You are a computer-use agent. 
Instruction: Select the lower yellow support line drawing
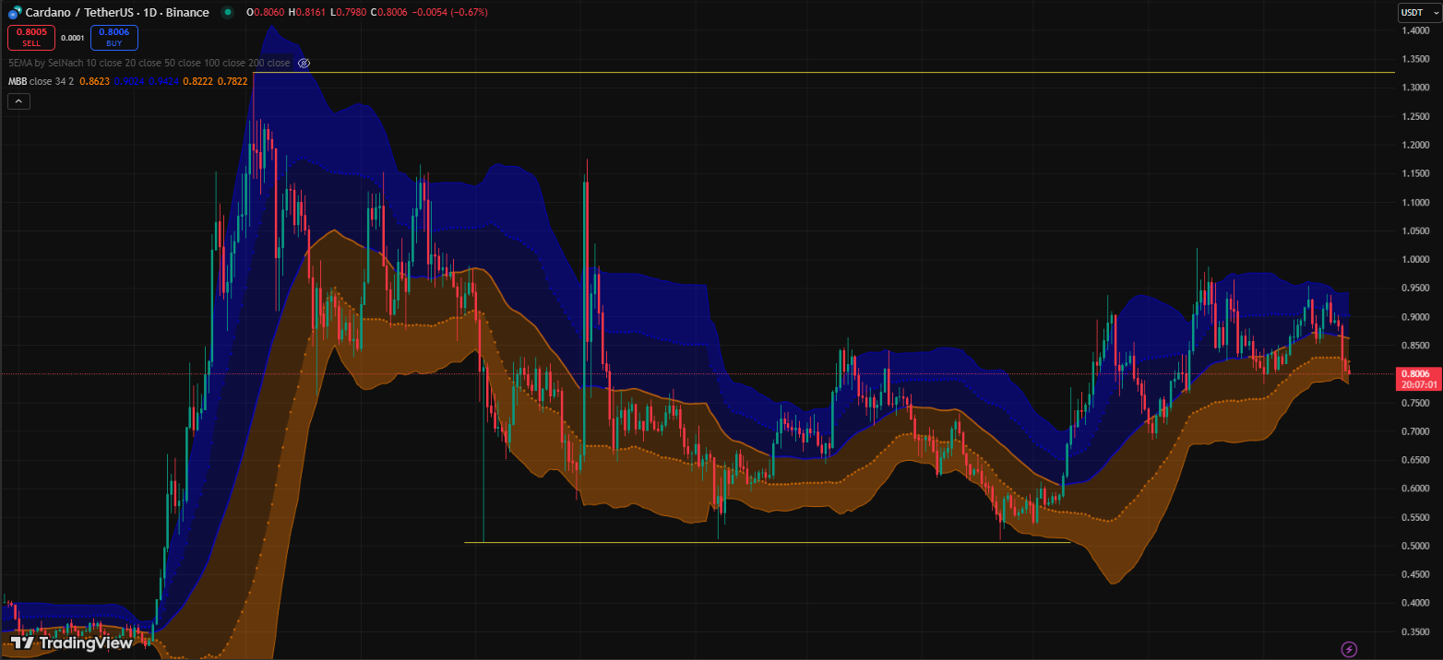coord(767,542)
